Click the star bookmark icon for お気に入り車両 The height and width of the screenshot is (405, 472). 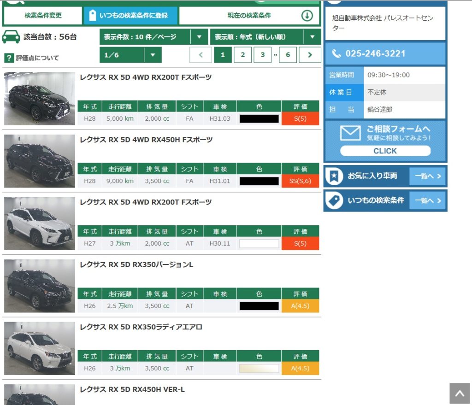tap(334, 176)
